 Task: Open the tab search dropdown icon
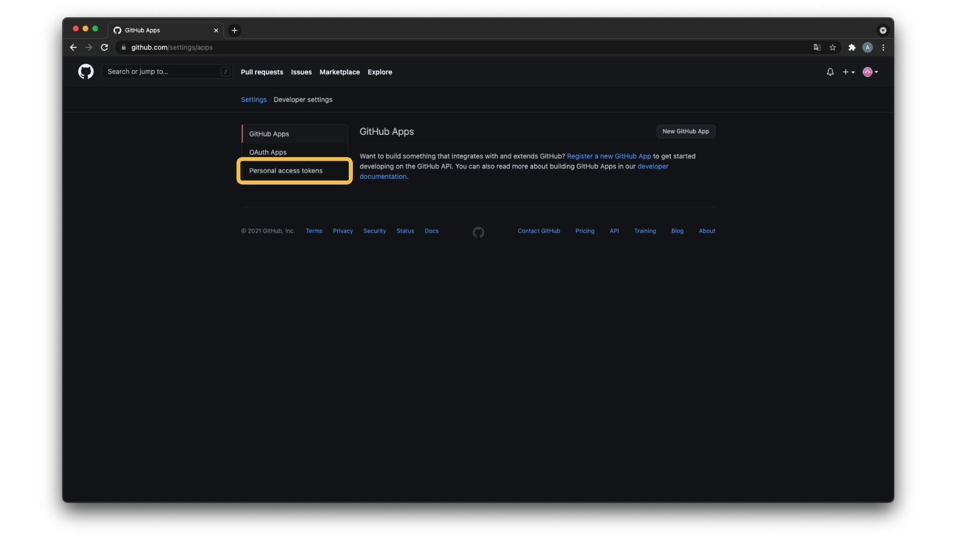[x=883, y=30]
